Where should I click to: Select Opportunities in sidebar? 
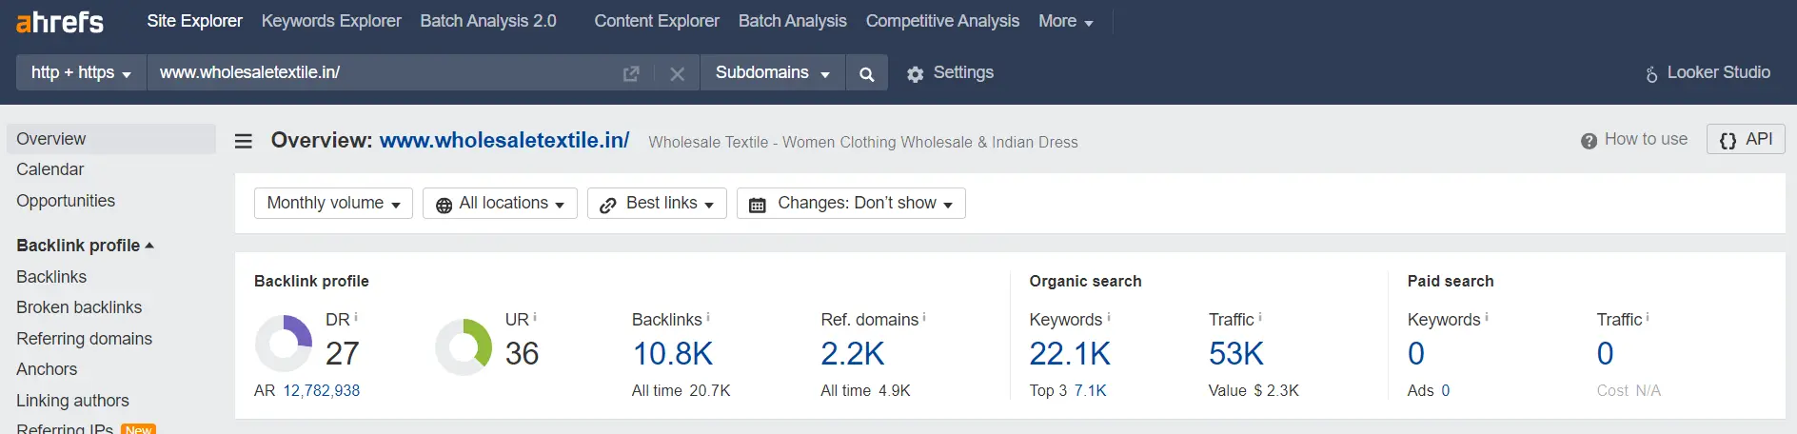(x=66, y=201)
